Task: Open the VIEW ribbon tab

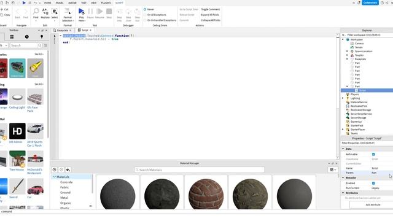Action: point(94,2)
